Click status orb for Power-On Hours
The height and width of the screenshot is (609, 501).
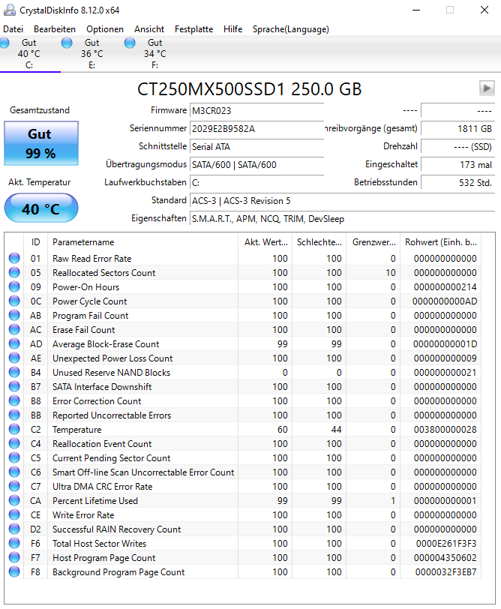coord(14,287)
